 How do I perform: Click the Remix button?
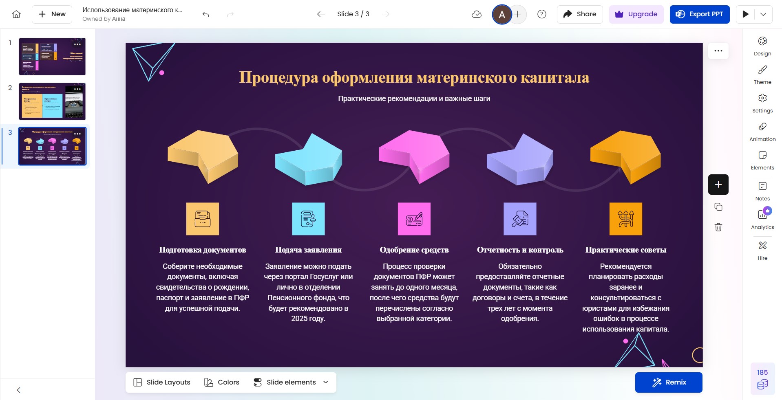coord(668,382)
